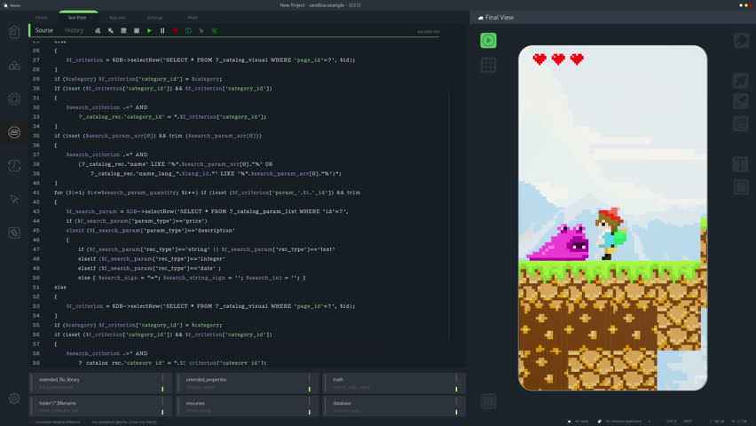Open the settings gear in the left sidebar
756x426 pixels.
(14, 399)
